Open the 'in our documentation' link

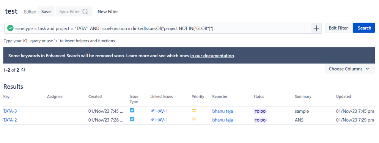[x=212, y=56]
